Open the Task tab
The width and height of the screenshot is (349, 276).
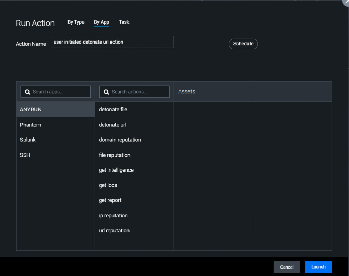[124, 22]
